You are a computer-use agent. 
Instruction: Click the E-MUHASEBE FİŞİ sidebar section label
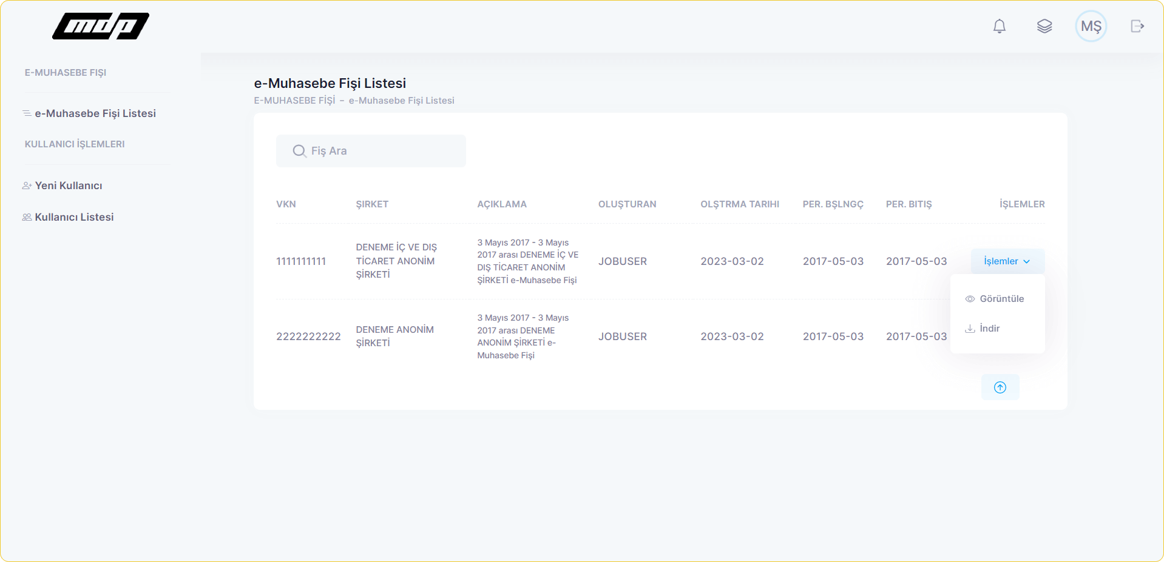tap(66, 73)
